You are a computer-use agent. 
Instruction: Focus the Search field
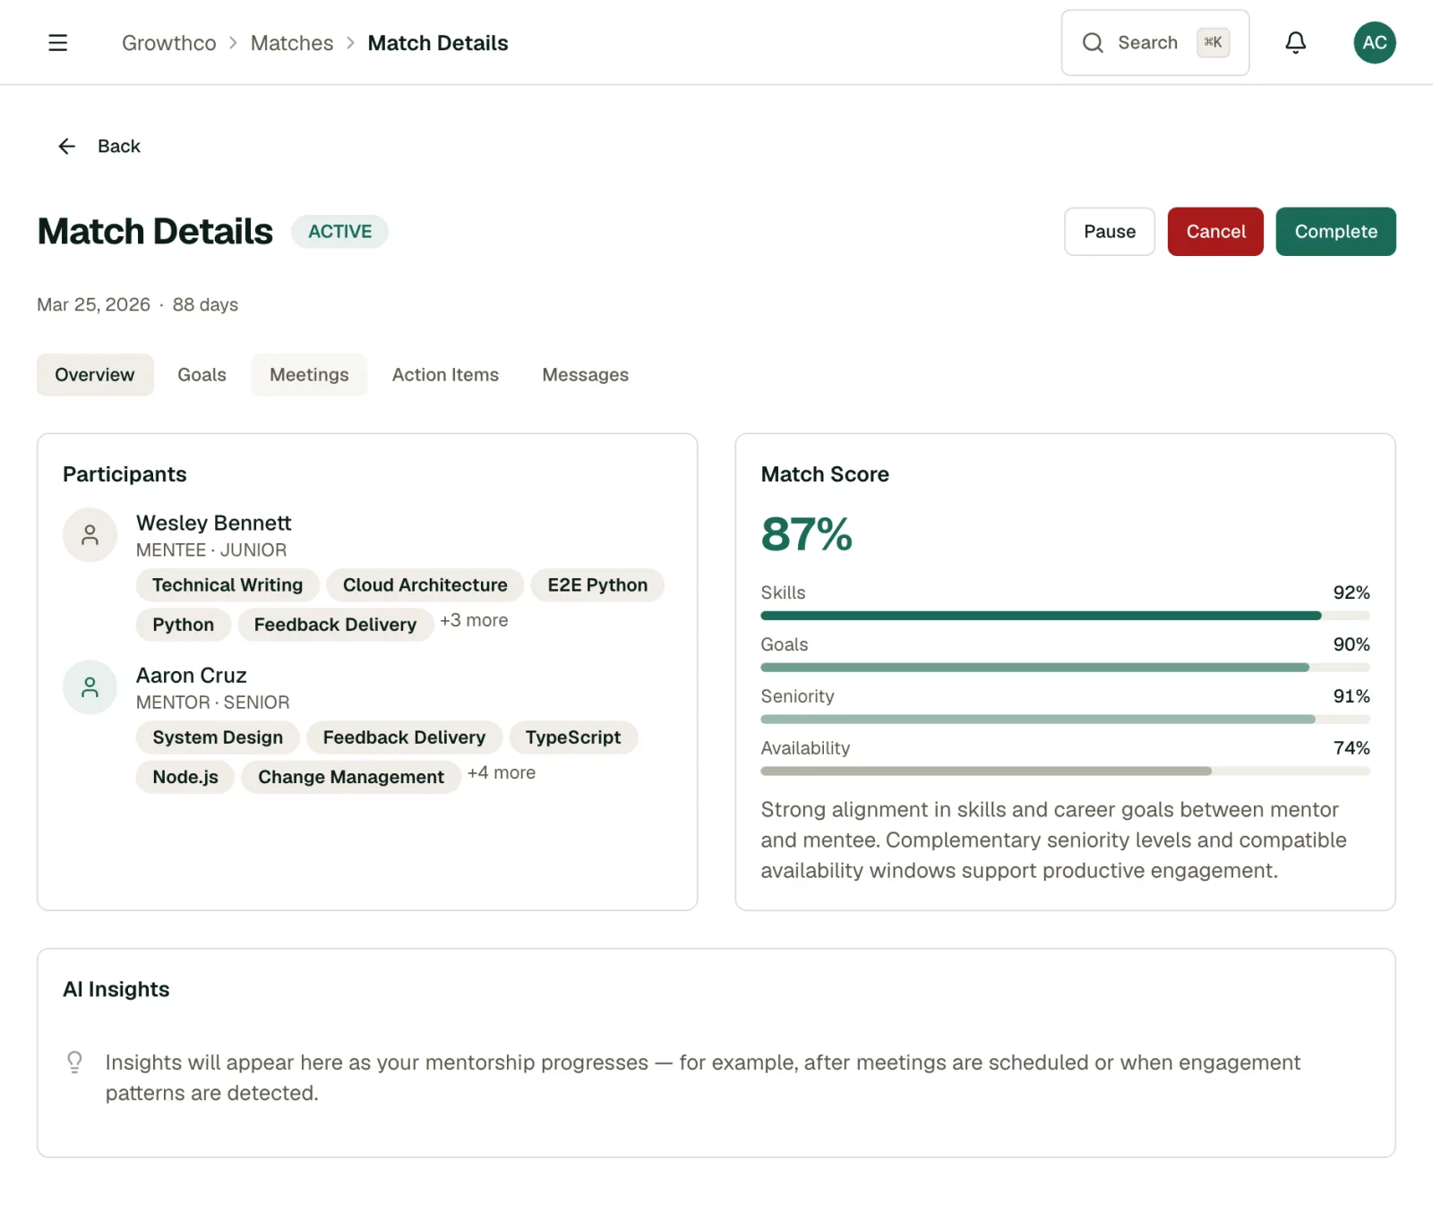1154,43
